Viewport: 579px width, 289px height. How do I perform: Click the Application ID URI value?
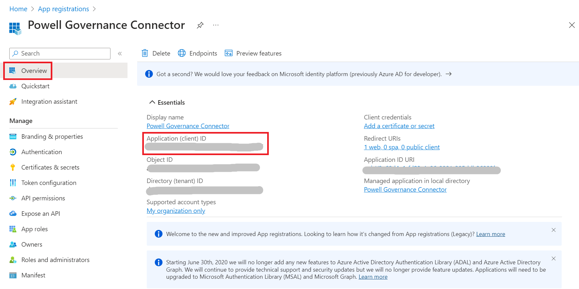click(432, 170)
